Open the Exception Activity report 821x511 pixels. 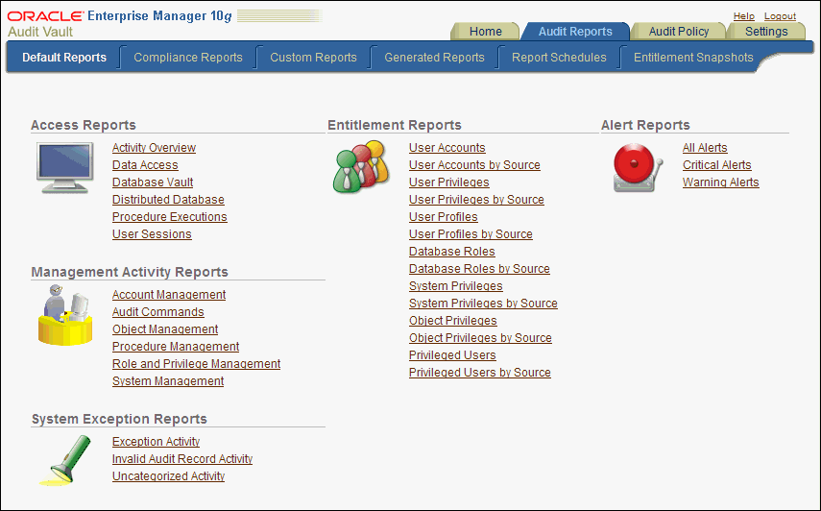(x=156, y=442)
